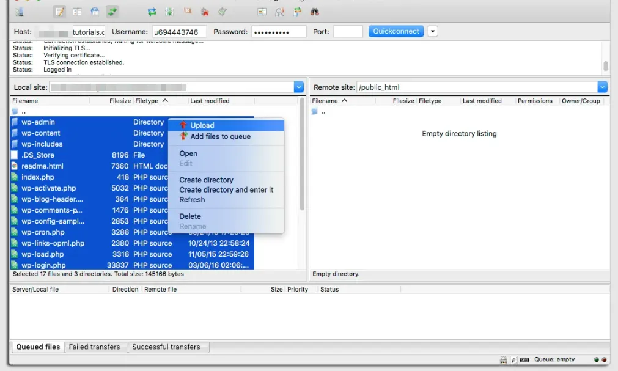Refresh the file and folder lists

point(152,12)
